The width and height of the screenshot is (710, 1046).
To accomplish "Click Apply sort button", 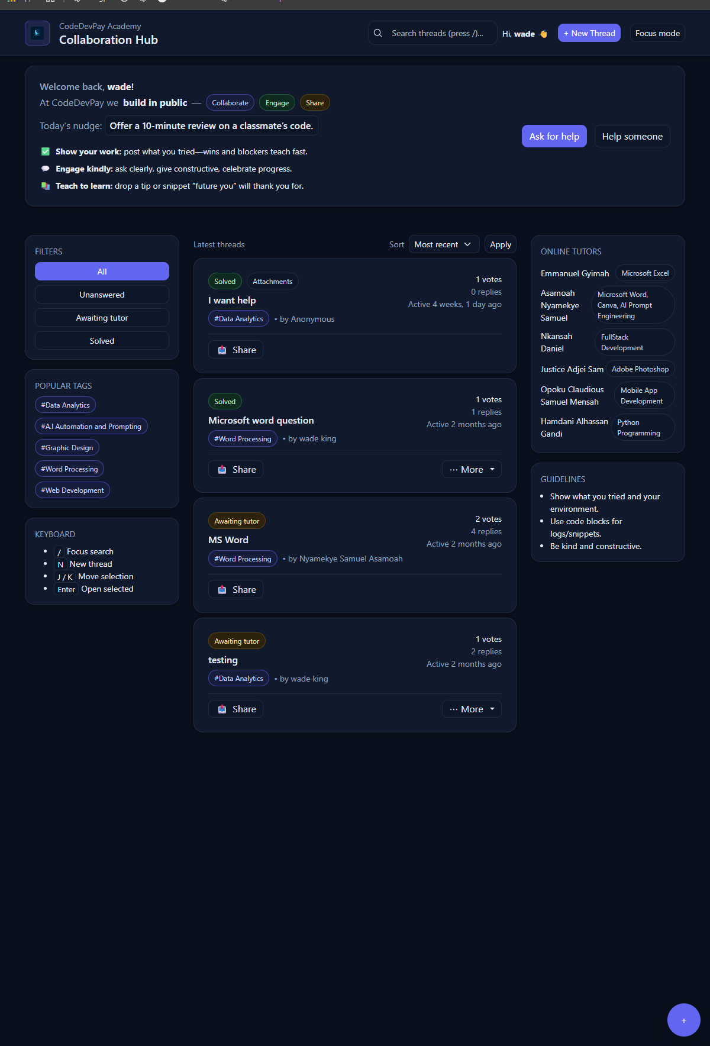I will [501, 244].
